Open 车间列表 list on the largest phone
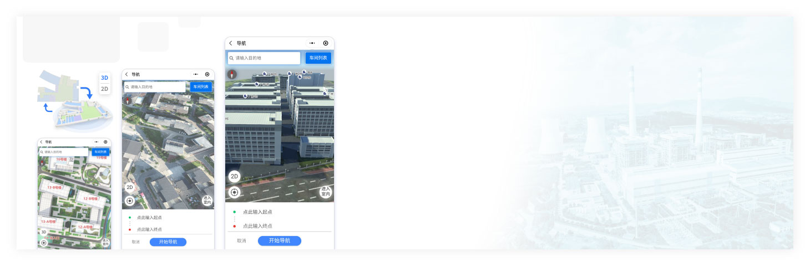Screen dimensions: 810x266 (318, 58)
